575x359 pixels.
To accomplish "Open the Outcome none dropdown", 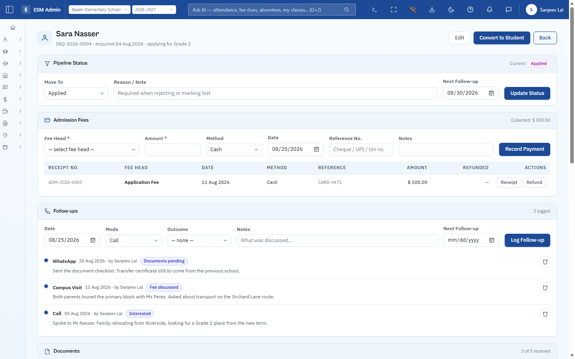I will [199, 241].
